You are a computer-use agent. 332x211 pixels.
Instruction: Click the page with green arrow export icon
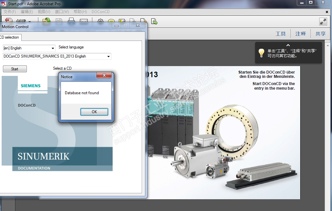click(154, 21)
